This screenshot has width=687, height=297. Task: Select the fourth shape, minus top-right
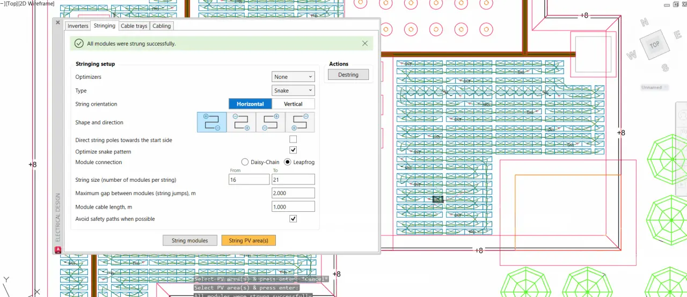[x=299, y=122]
